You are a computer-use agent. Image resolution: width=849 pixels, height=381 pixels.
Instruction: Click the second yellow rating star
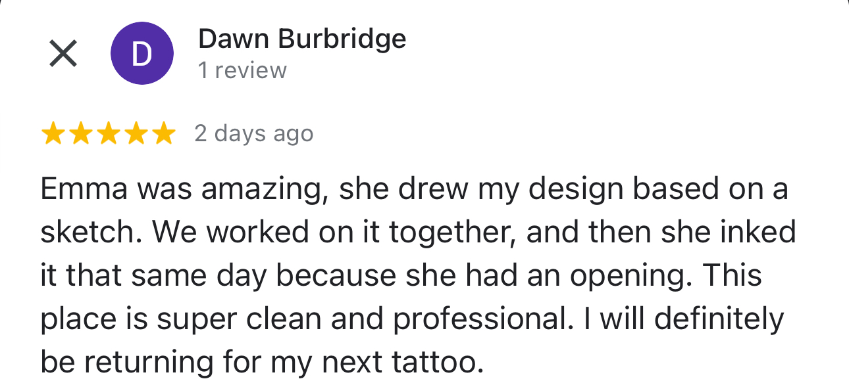(x=80, y=134)
